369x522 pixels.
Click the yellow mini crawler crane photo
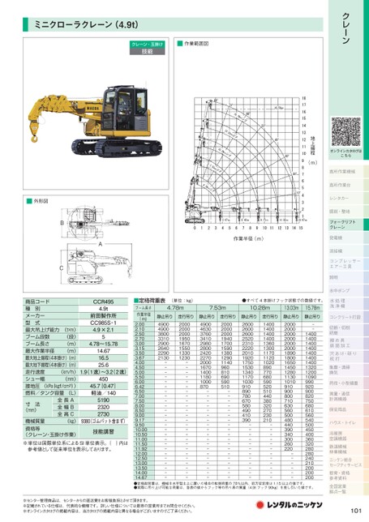pos(95,119)
